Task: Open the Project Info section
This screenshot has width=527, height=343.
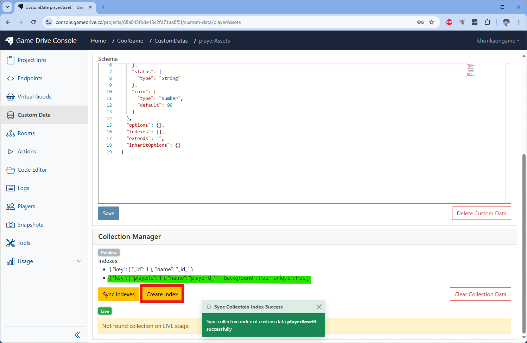Action: tap(31, 60)
